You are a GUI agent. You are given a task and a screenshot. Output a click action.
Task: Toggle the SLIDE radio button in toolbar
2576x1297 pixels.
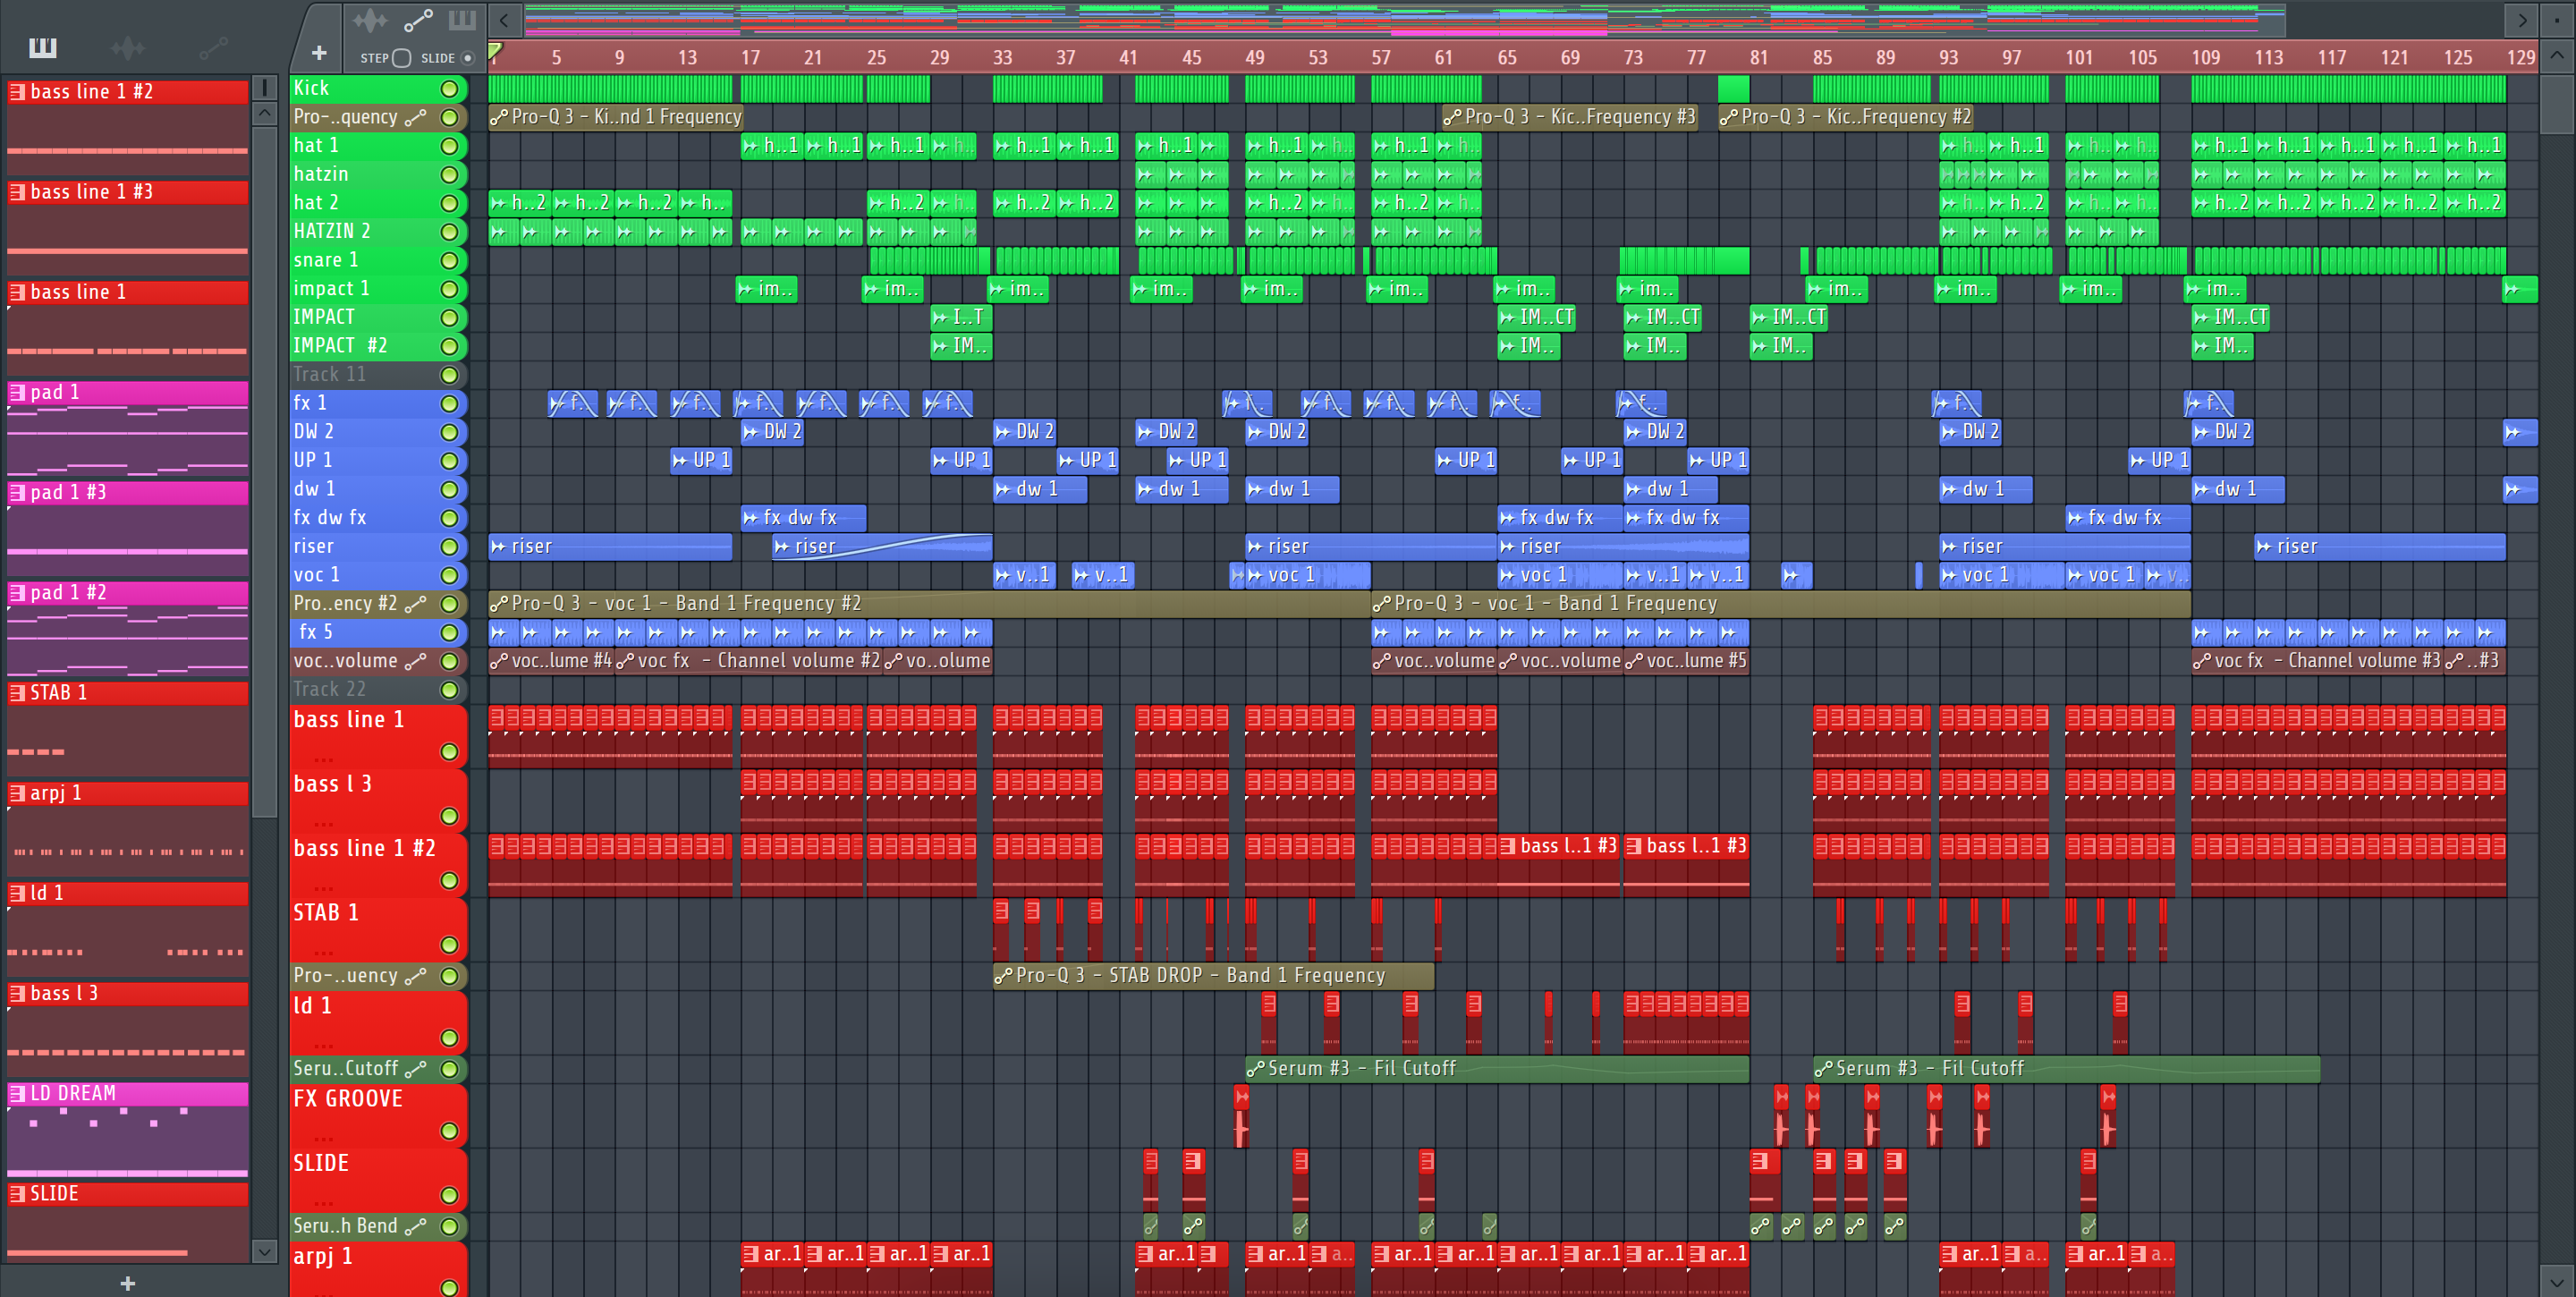(x=467, y=58)
